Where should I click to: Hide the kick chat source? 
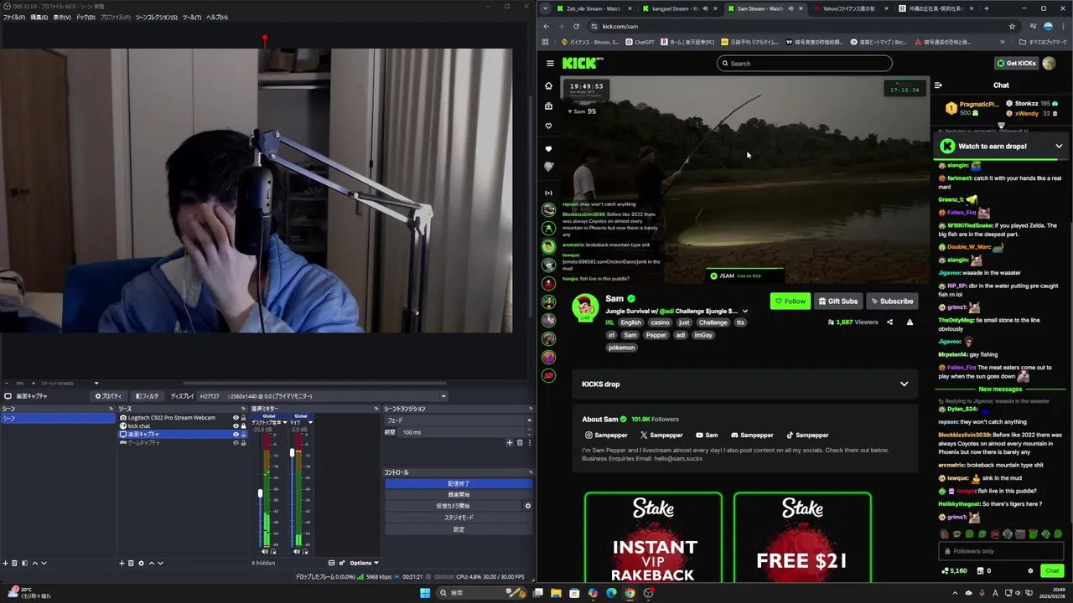236,425
